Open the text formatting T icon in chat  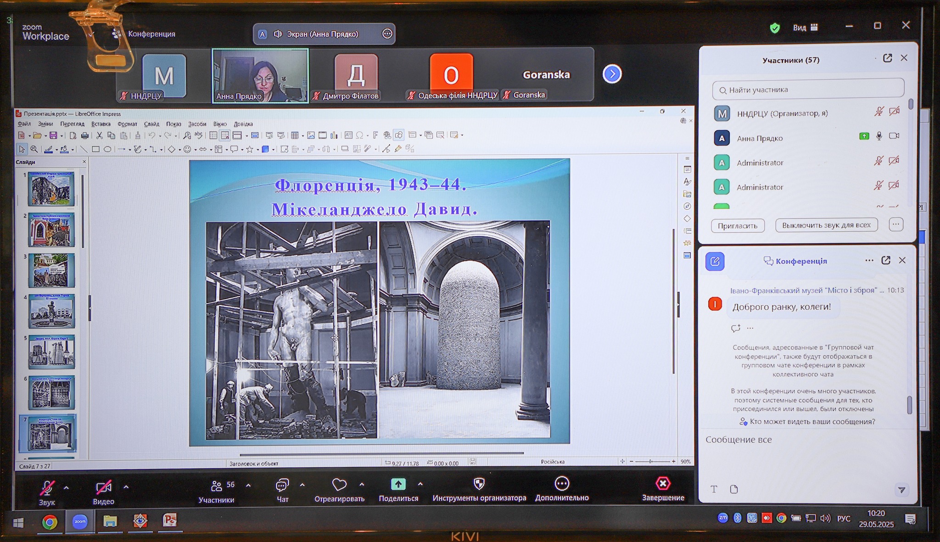click(714, 489)
